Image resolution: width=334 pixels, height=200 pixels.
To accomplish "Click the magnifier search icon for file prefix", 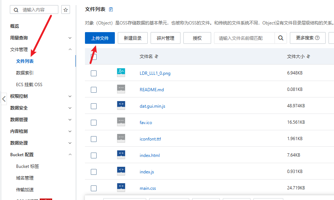I will point(281,38).
